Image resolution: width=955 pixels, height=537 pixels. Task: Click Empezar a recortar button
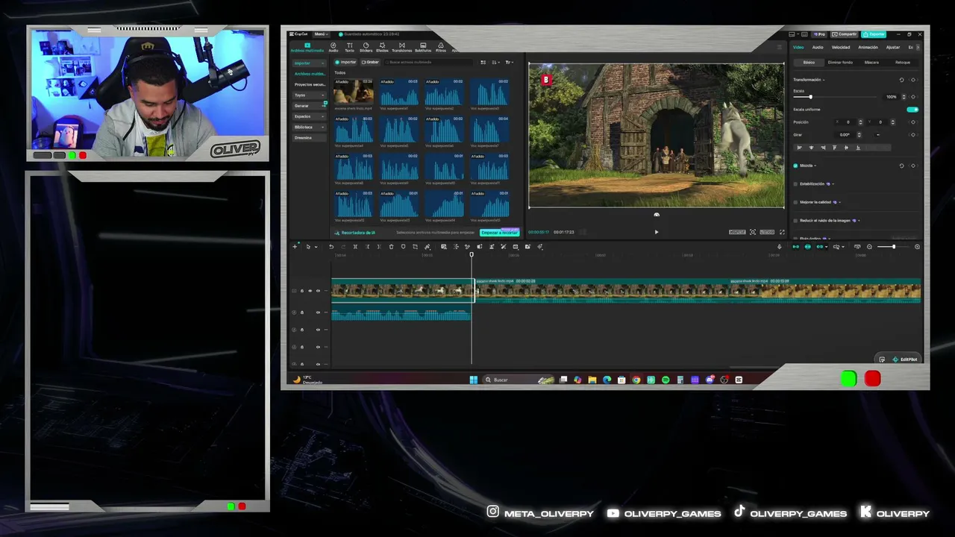499,233
